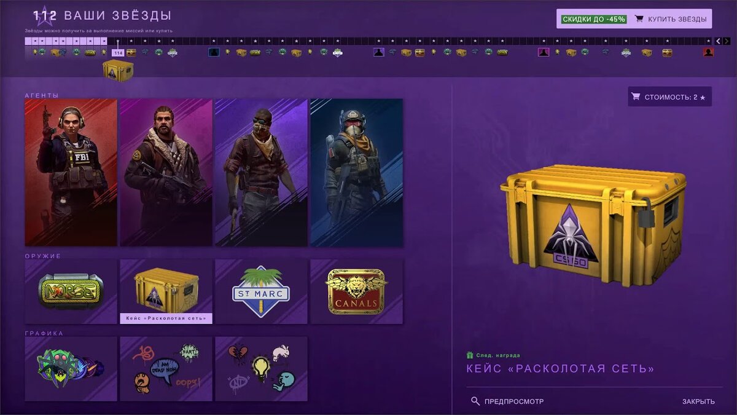
Task: Click the large yellow case preview
Action: tap(593, 224)
